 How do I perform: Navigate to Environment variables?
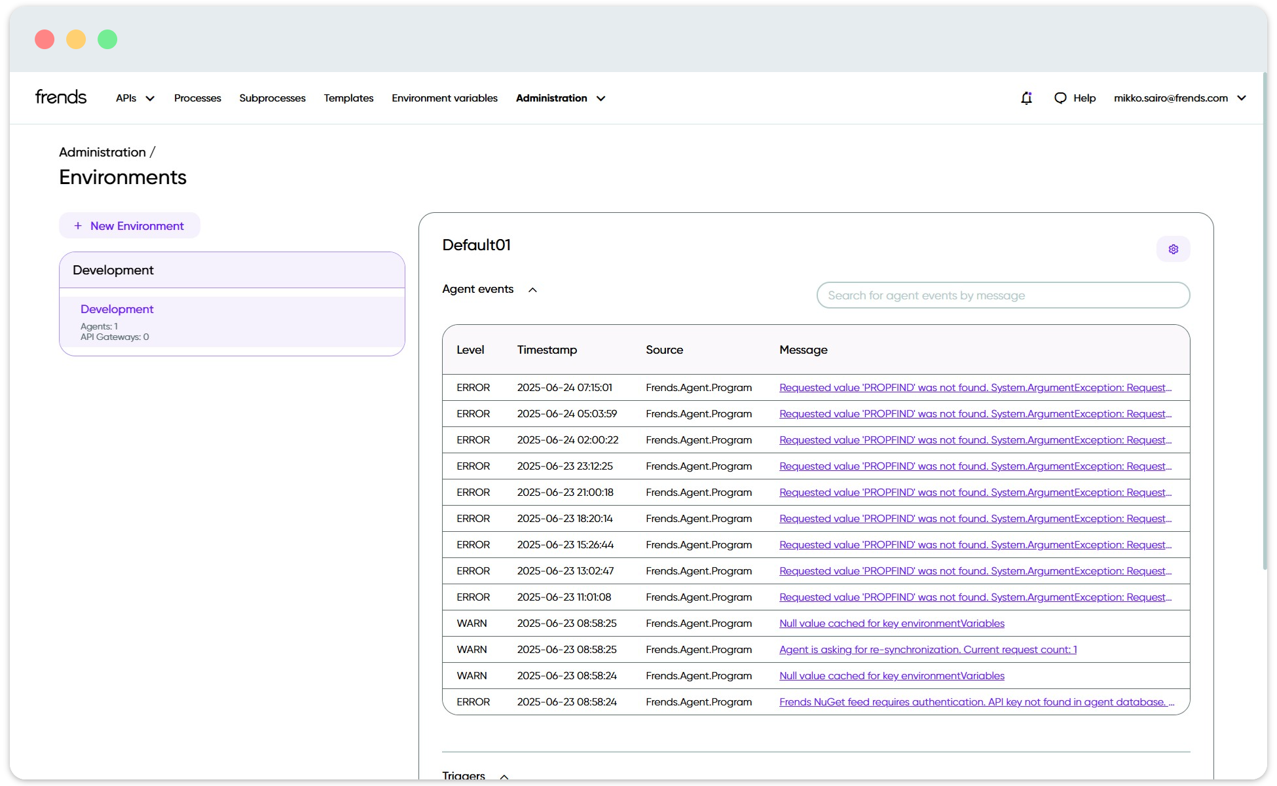(444, 98)
